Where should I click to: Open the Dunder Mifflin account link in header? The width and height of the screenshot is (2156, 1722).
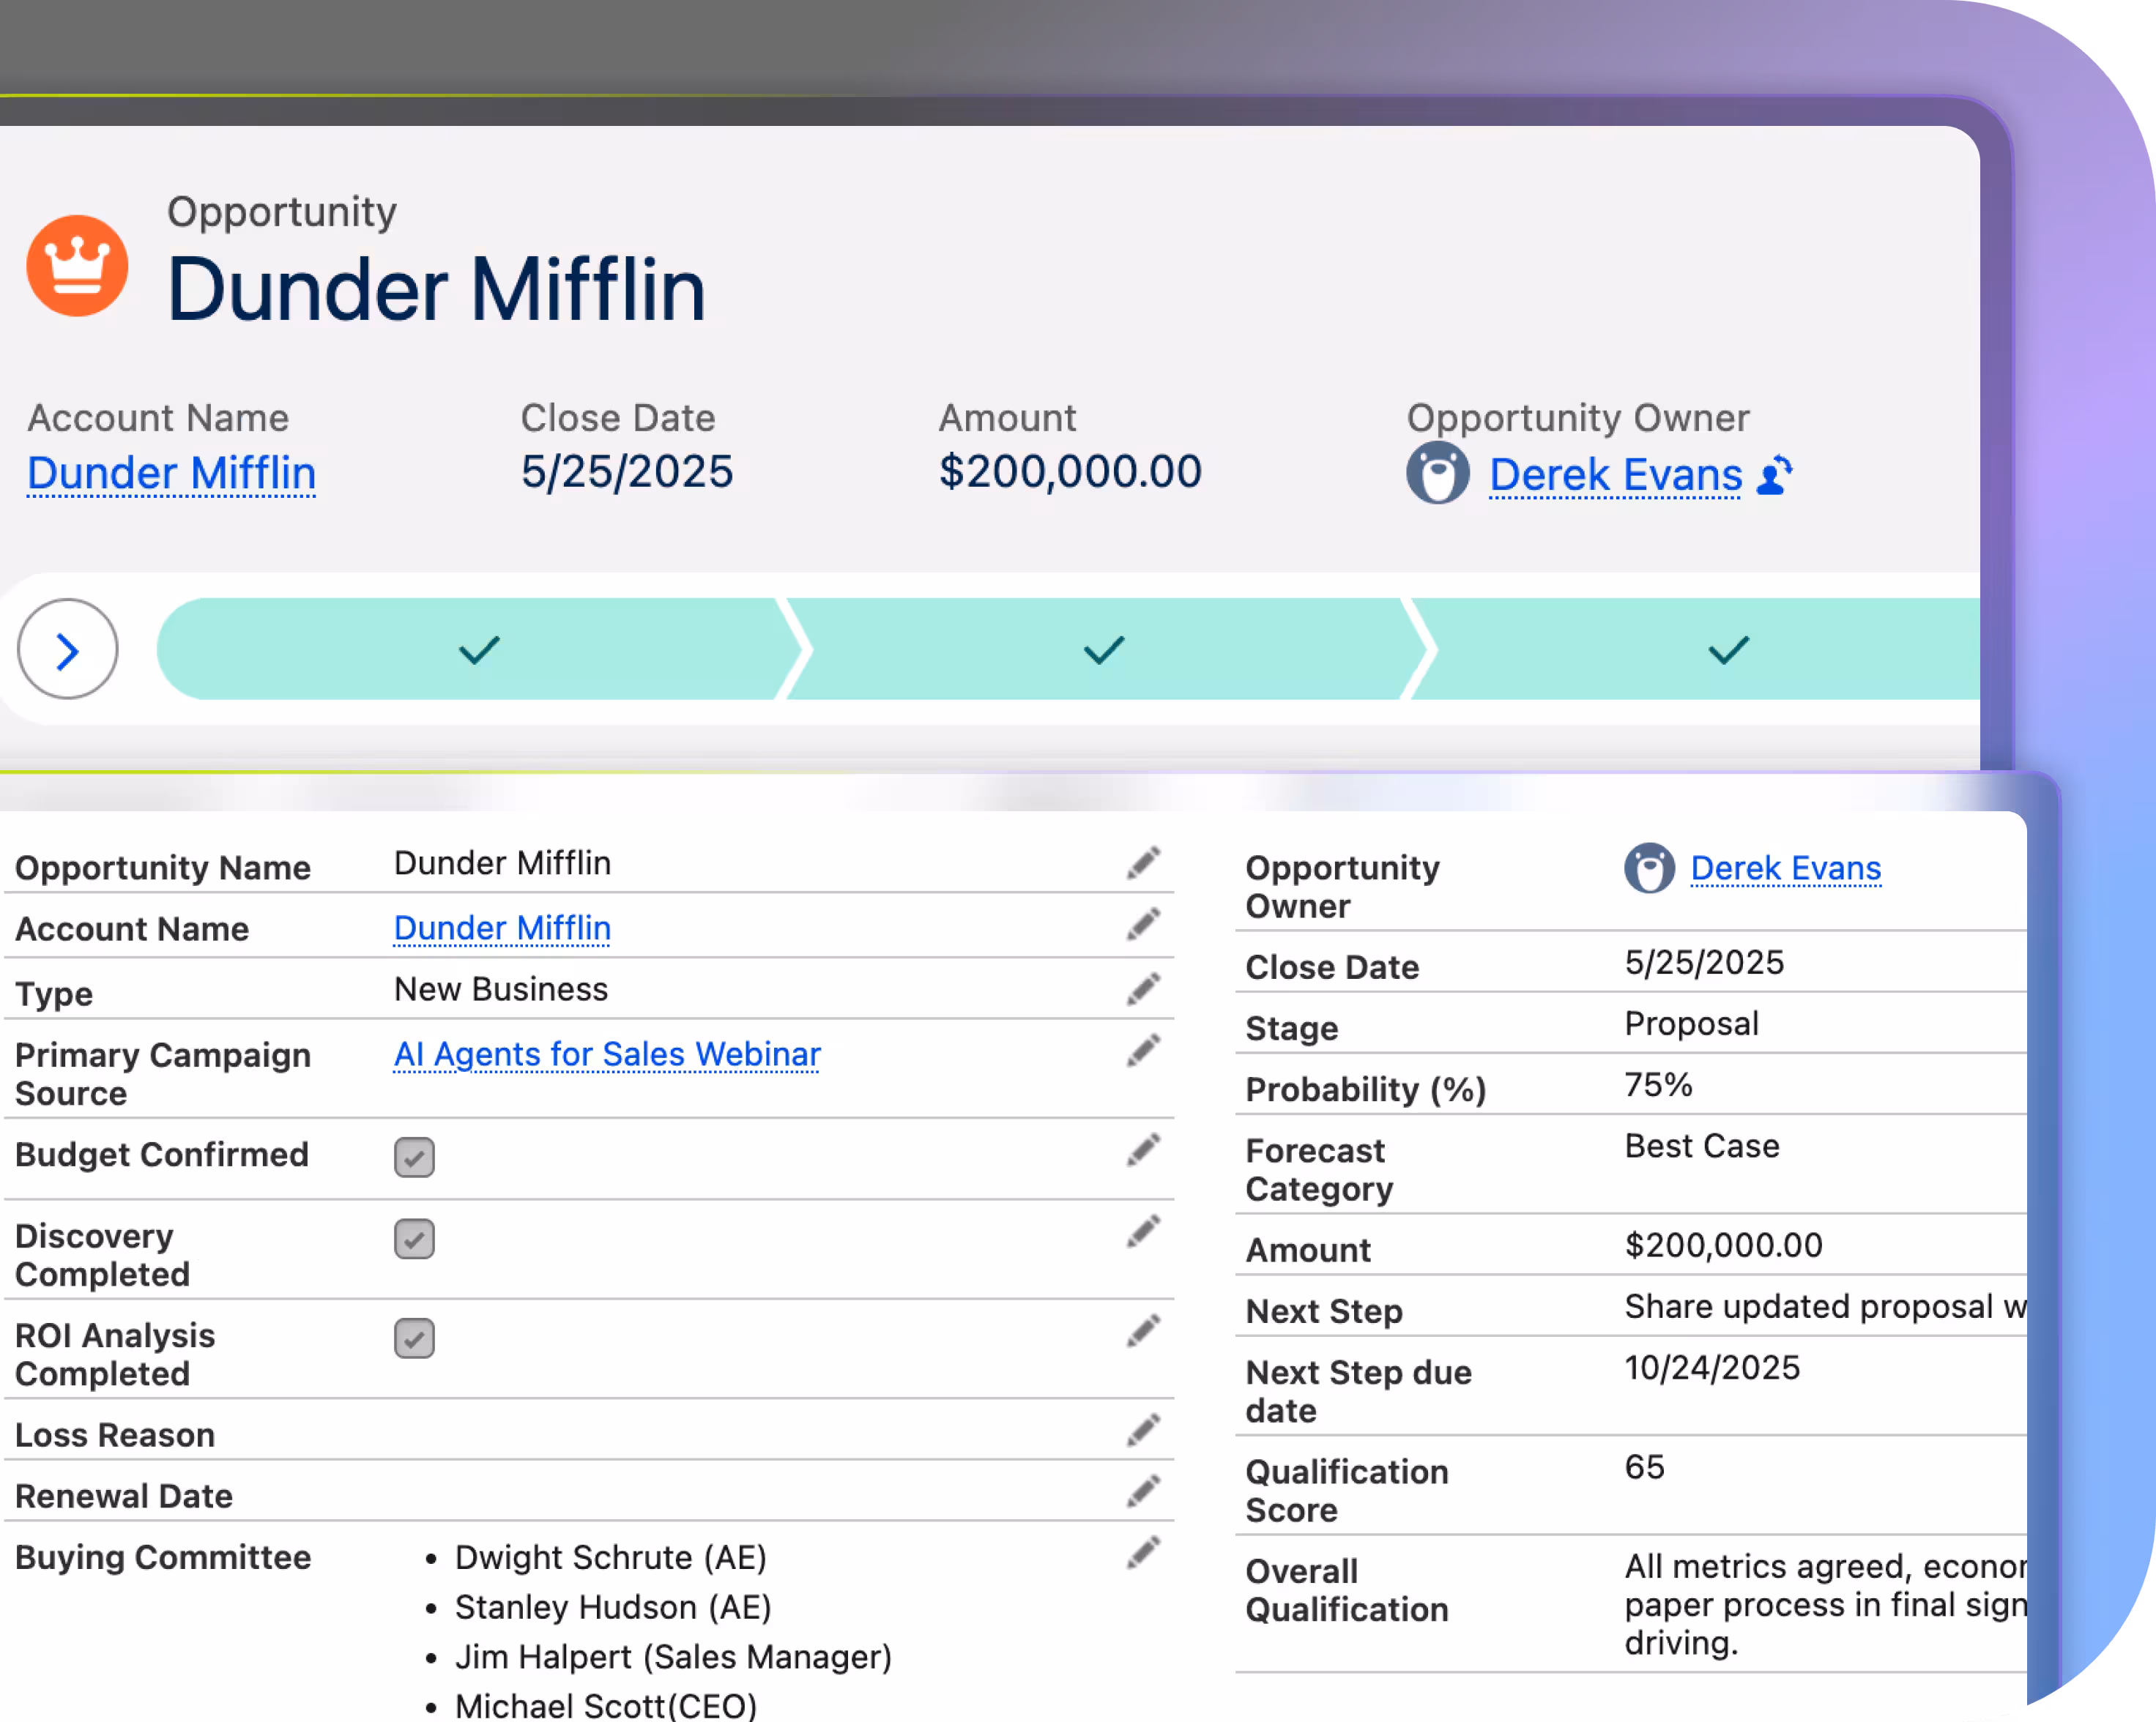tap(170, 473)
